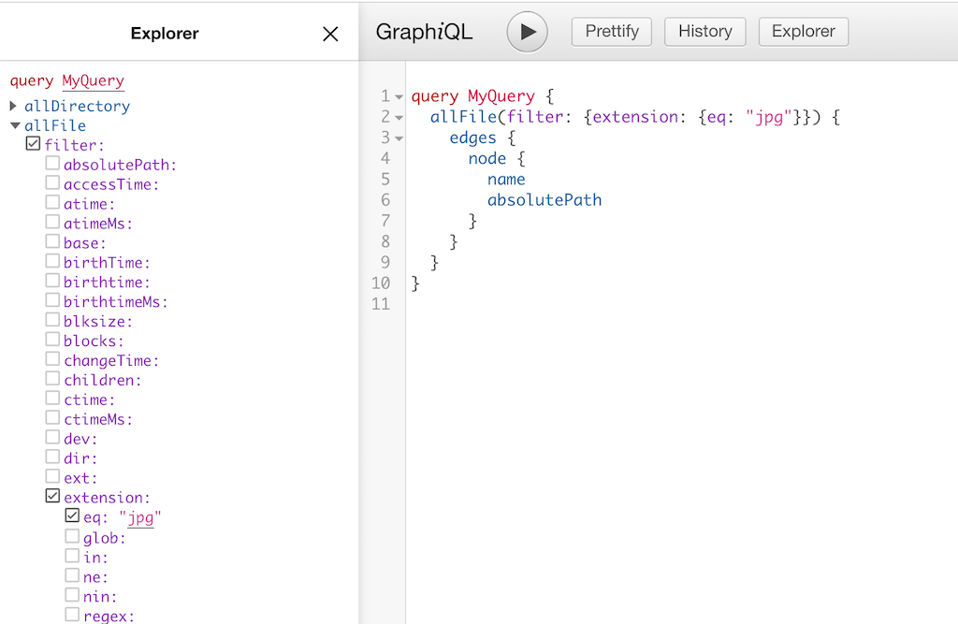The width and height of the screenshot is (958, 624).
Task: Select the MyQuery name in Explorer
Action: 92,80
